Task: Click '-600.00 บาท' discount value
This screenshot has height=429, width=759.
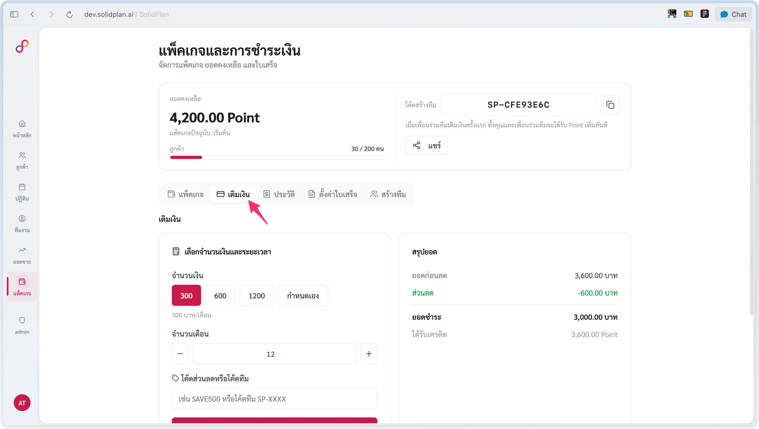Action: point(597,293)
